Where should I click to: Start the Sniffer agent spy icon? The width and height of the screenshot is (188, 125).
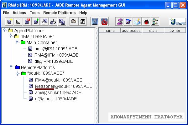120,22
